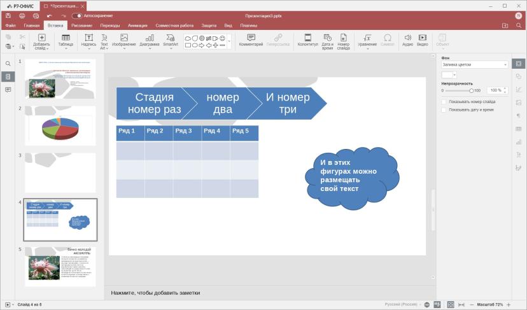
Task: Select slide 5 thumbnail
Action: (60, 267)
